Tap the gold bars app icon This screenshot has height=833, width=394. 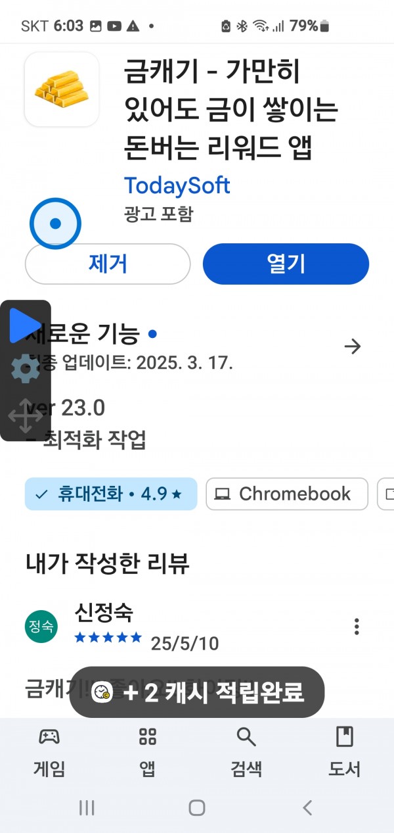pos(62,89)
